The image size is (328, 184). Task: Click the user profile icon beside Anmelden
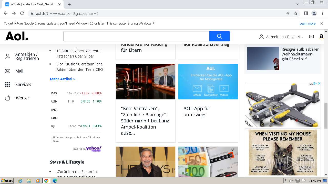point(261,37)
